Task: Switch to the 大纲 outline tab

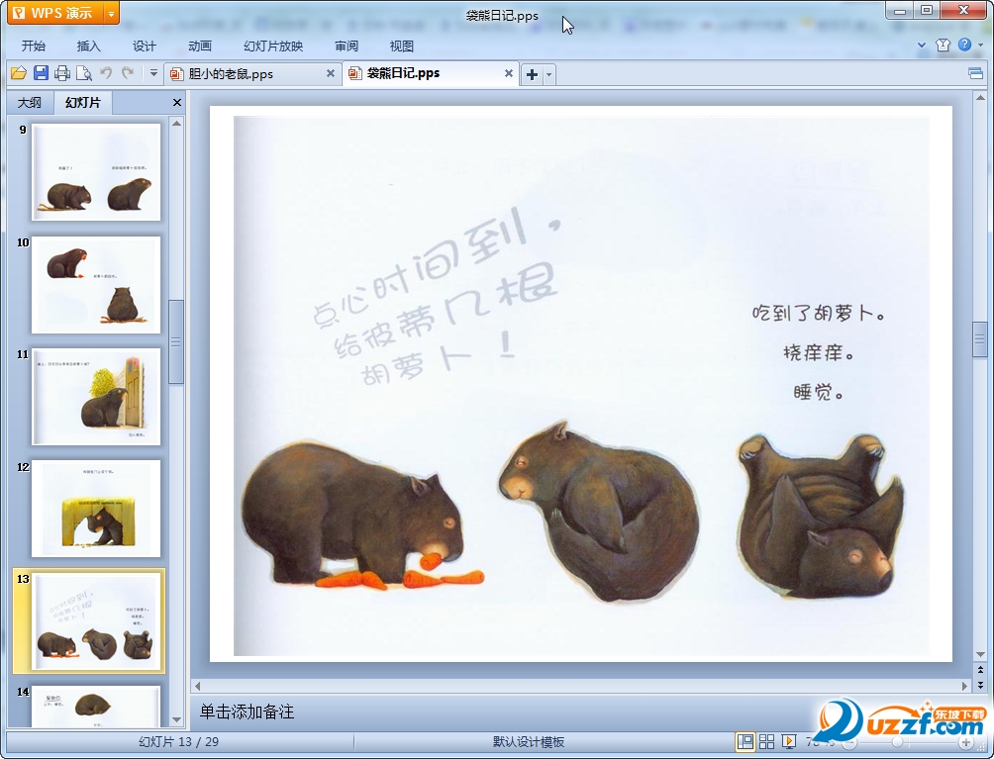Action: click(x=30, y=102)
